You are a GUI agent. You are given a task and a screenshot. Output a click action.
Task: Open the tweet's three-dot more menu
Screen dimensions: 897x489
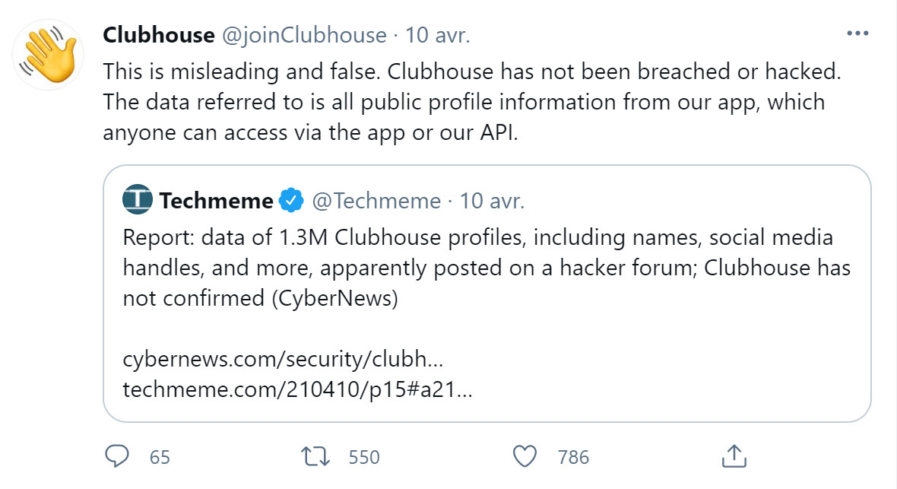(x=857, y=34)
